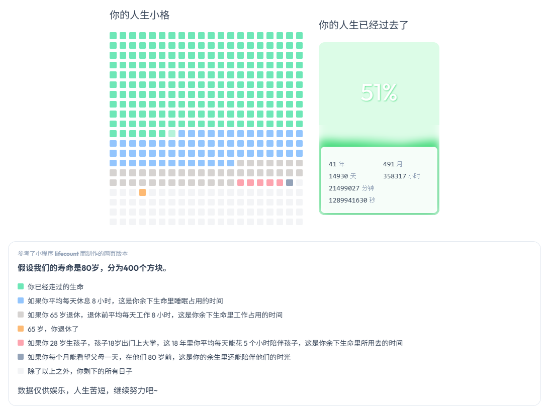This screenshot has width=549, height=414.
Task: Click the '你的人生已经过去了' heading
Action: [x=363, y=25]
